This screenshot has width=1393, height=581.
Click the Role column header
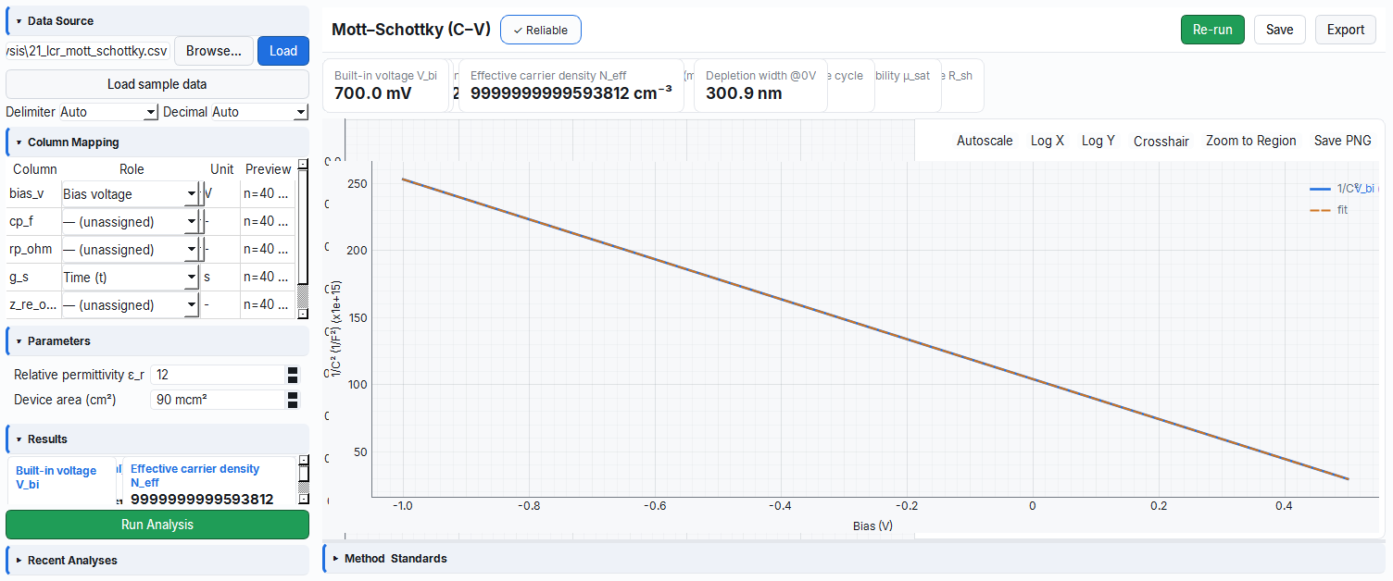(132, 169)
